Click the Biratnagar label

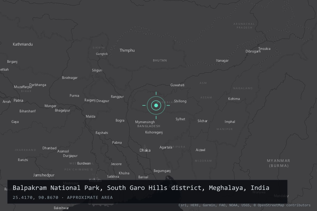tap(70, 78)
